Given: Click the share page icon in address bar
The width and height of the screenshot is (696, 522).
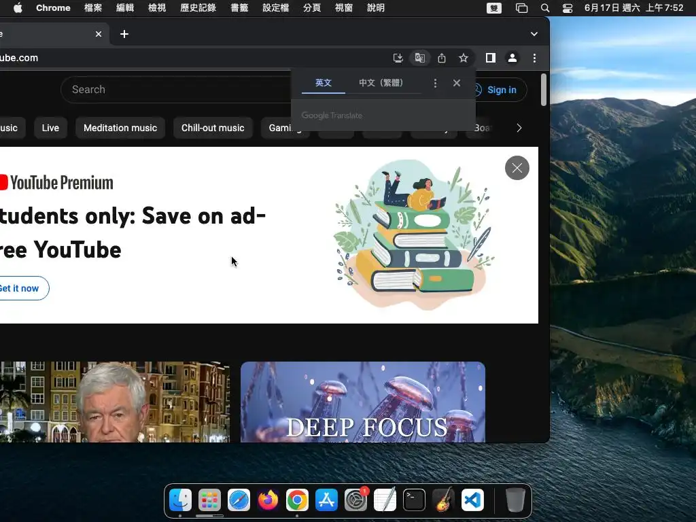Looking at the screenshot, I should pos(442,58).
